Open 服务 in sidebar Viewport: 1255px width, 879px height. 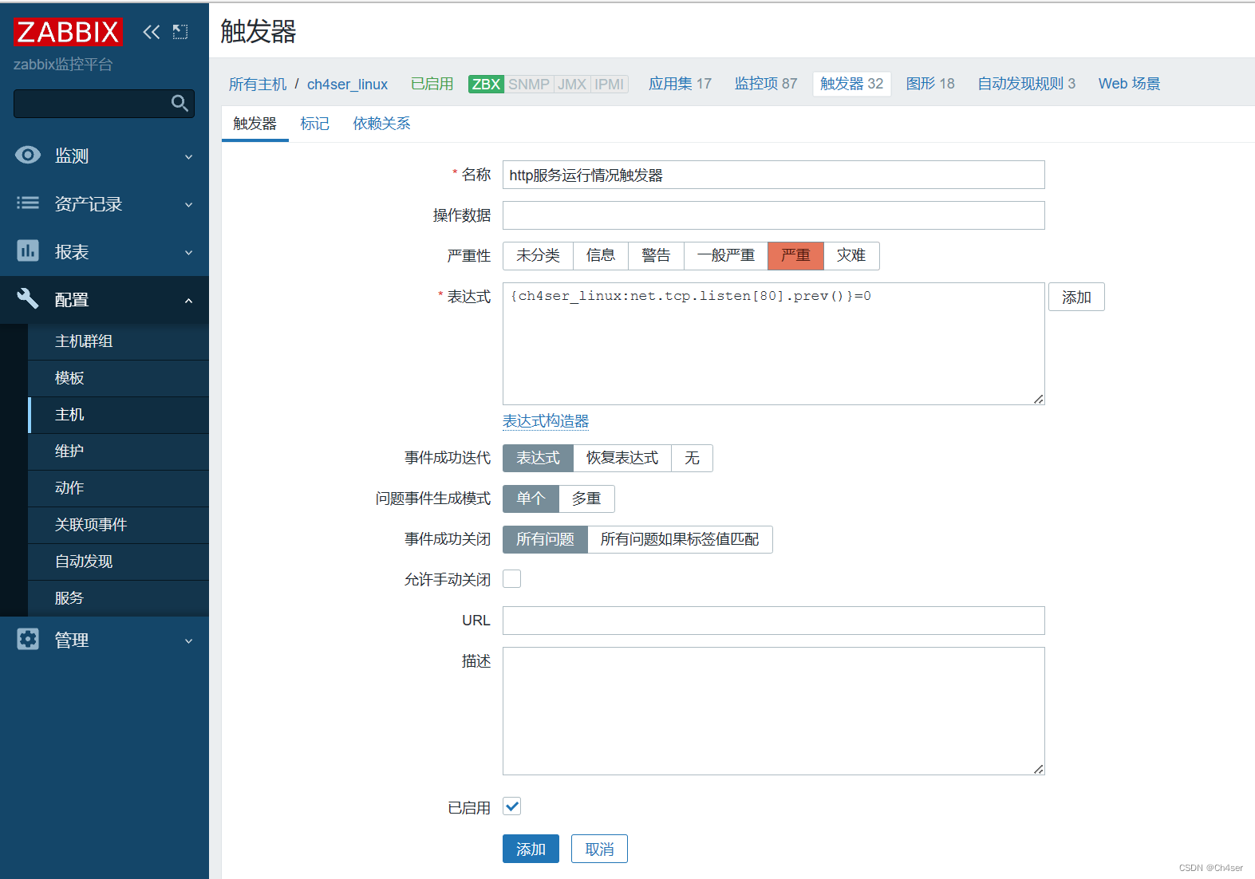coord(118,598)
